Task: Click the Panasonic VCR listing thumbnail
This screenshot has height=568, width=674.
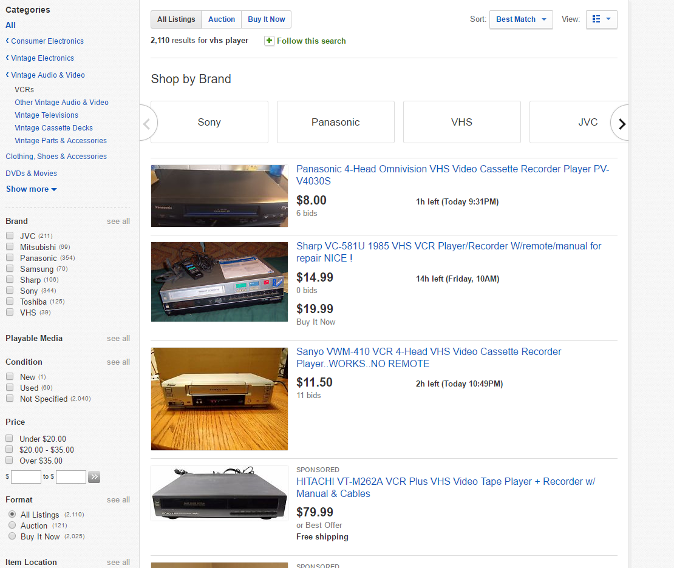Action: [219, 196]
